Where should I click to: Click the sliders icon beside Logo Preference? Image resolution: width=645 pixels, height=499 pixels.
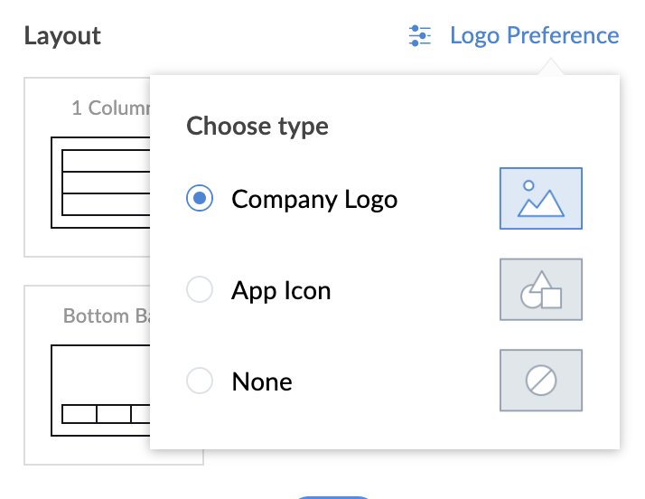pos(420,36)
